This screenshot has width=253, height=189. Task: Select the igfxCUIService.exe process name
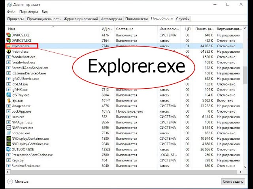point(25,79)
